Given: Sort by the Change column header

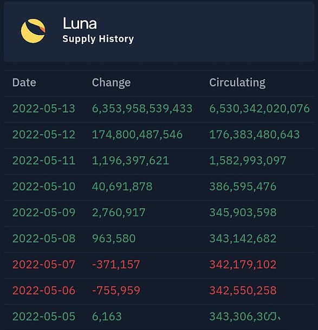Looking at the screenshot, I should click(x=112, y=83).
